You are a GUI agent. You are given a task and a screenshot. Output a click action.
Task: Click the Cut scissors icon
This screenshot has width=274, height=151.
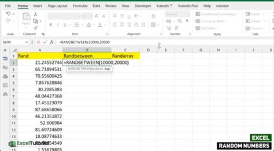pyautogui.click(x=35, y=14)
